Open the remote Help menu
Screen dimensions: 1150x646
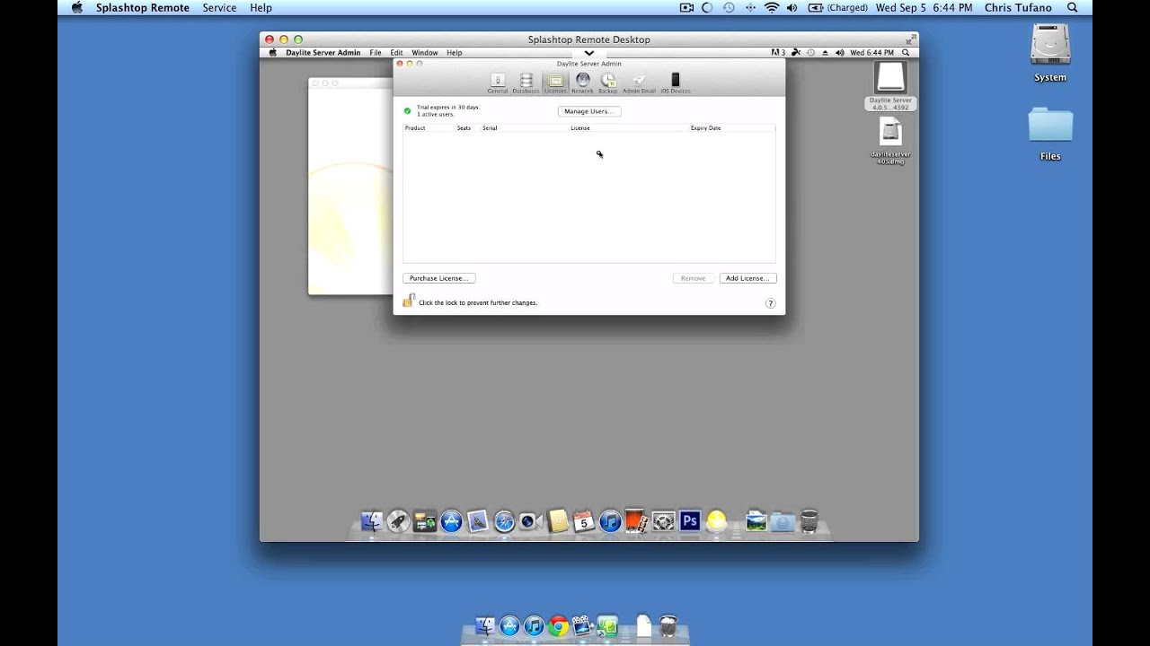[x=455, y=53]
